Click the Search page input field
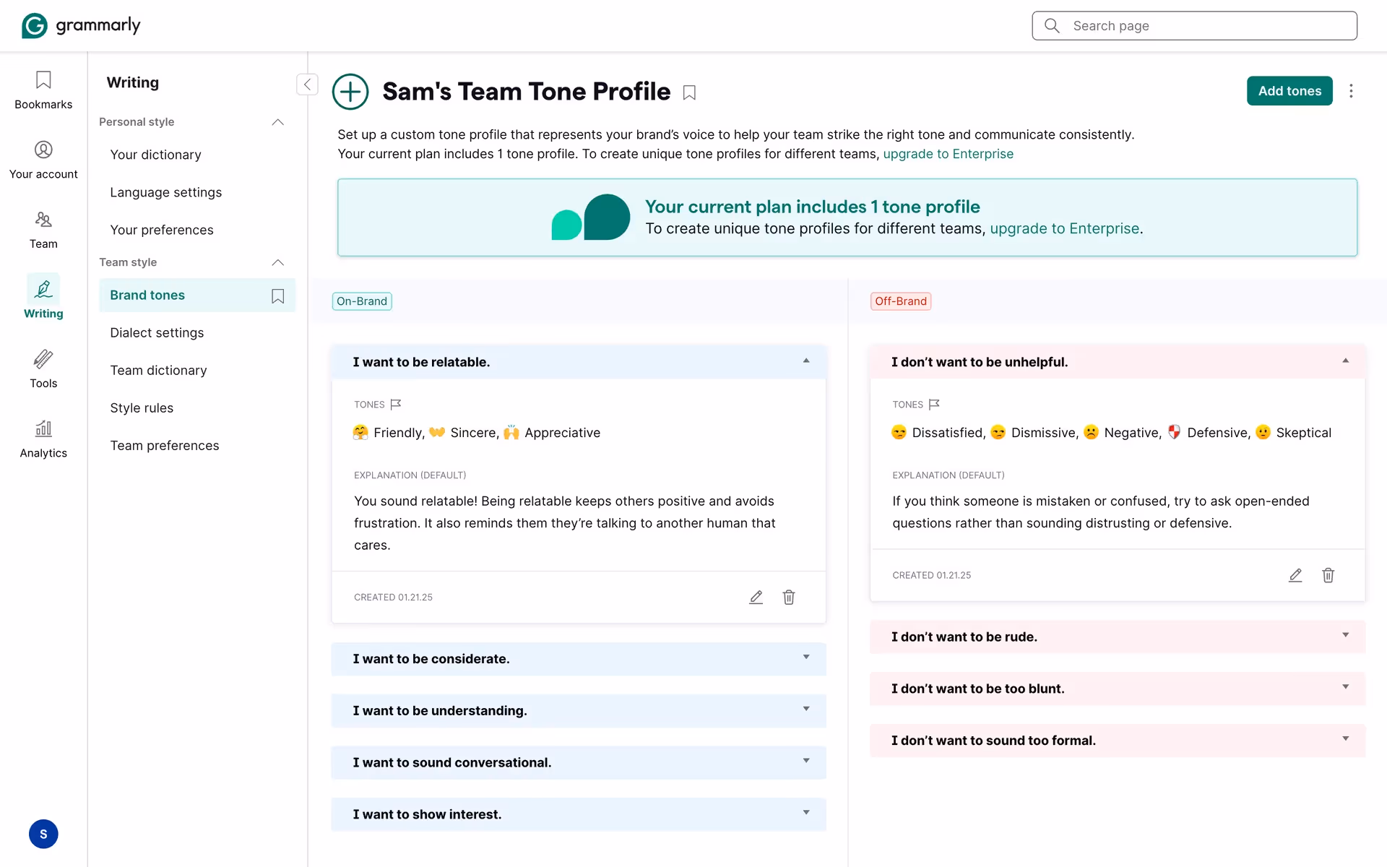Viewport: 1387px width, 867px height. click(x=1206, y=26)
